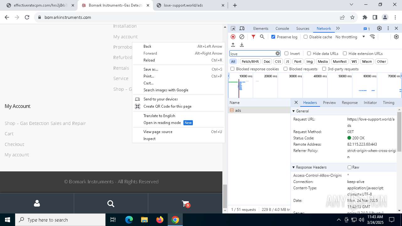Close the request details pane
This screenshot has height=226, width=402.
point(296,102)
